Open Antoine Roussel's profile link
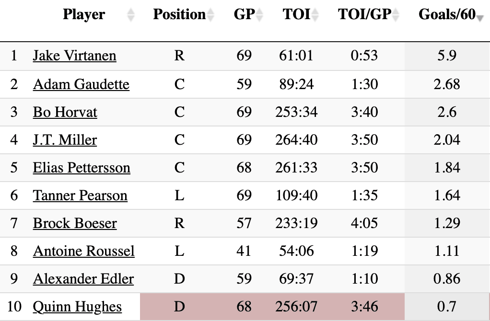The image size is (490, 321). point(83,251)
